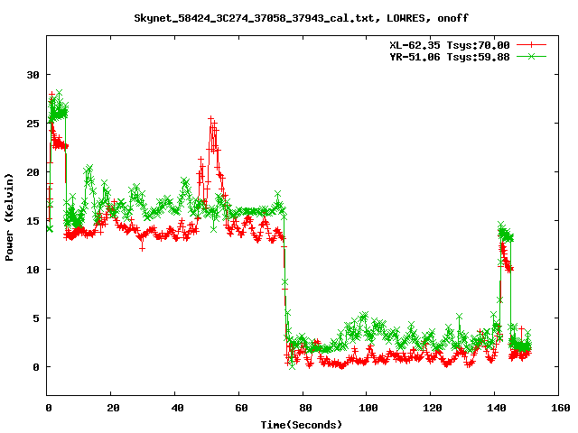The width and height of the screenshot is (578, 433).
Task: Click the y-axis tick label 30
Action: point(33,75)
